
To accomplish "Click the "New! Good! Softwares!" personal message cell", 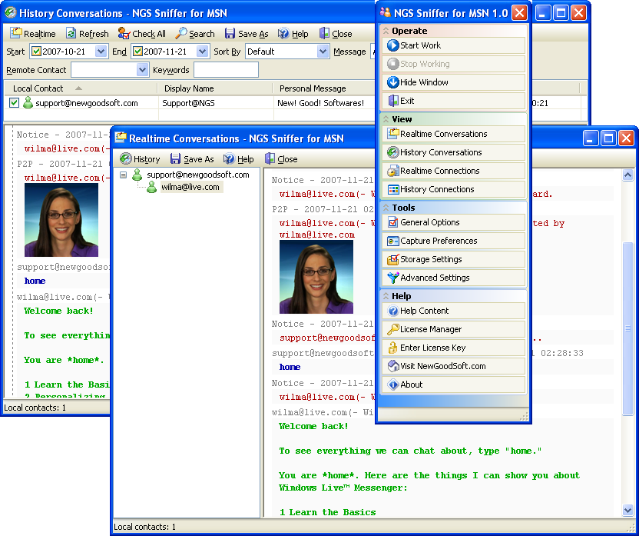I will click(320, 103).
